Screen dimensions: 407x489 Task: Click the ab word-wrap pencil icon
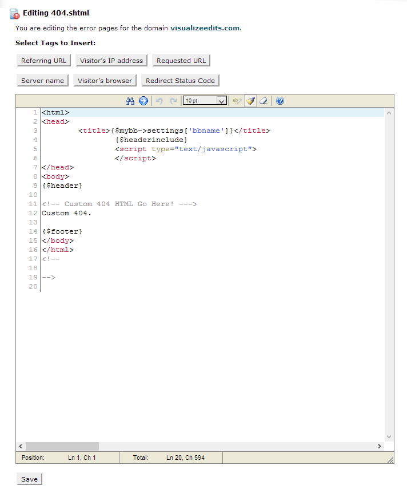point(237,101)
